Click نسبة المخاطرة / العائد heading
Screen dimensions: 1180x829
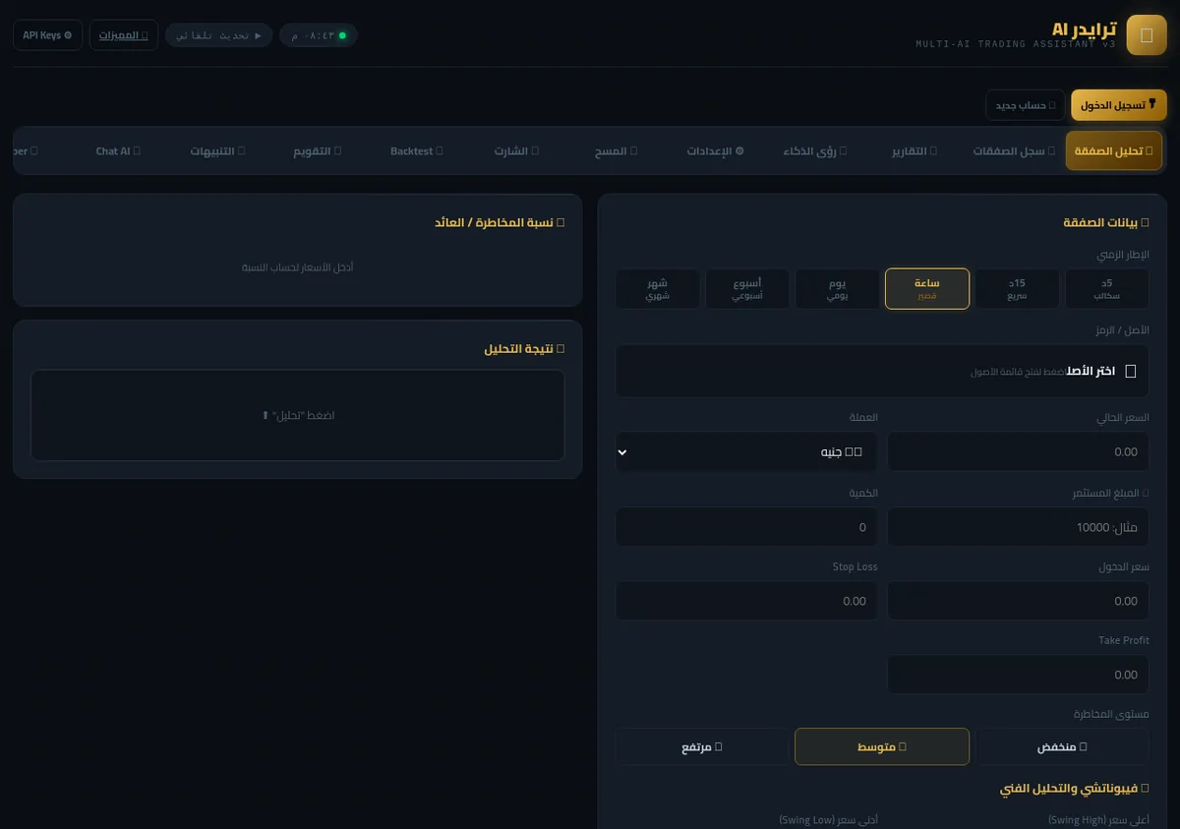point(500,223)
